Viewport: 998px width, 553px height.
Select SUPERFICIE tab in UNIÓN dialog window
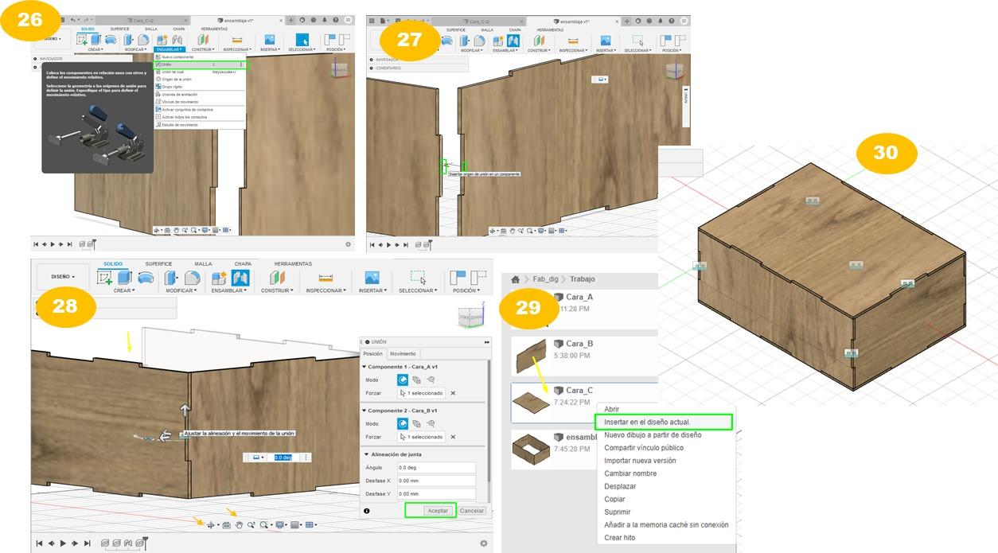(x=158, y=263)
